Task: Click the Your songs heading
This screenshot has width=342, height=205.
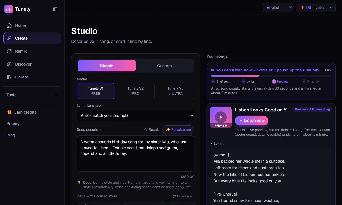Action: tap(217, 56)
